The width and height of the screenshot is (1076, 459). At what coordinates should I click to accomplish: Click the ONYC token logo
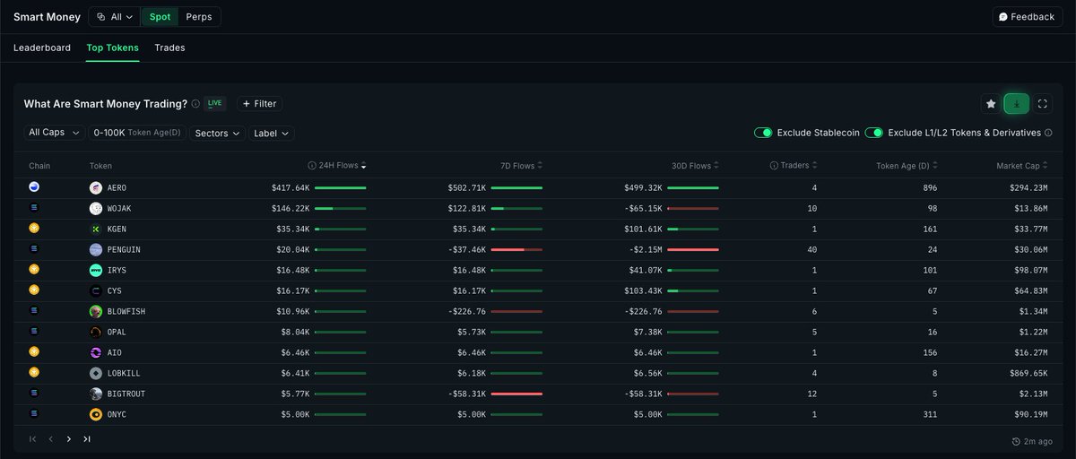pyautogui.click(x=96, y=414)
